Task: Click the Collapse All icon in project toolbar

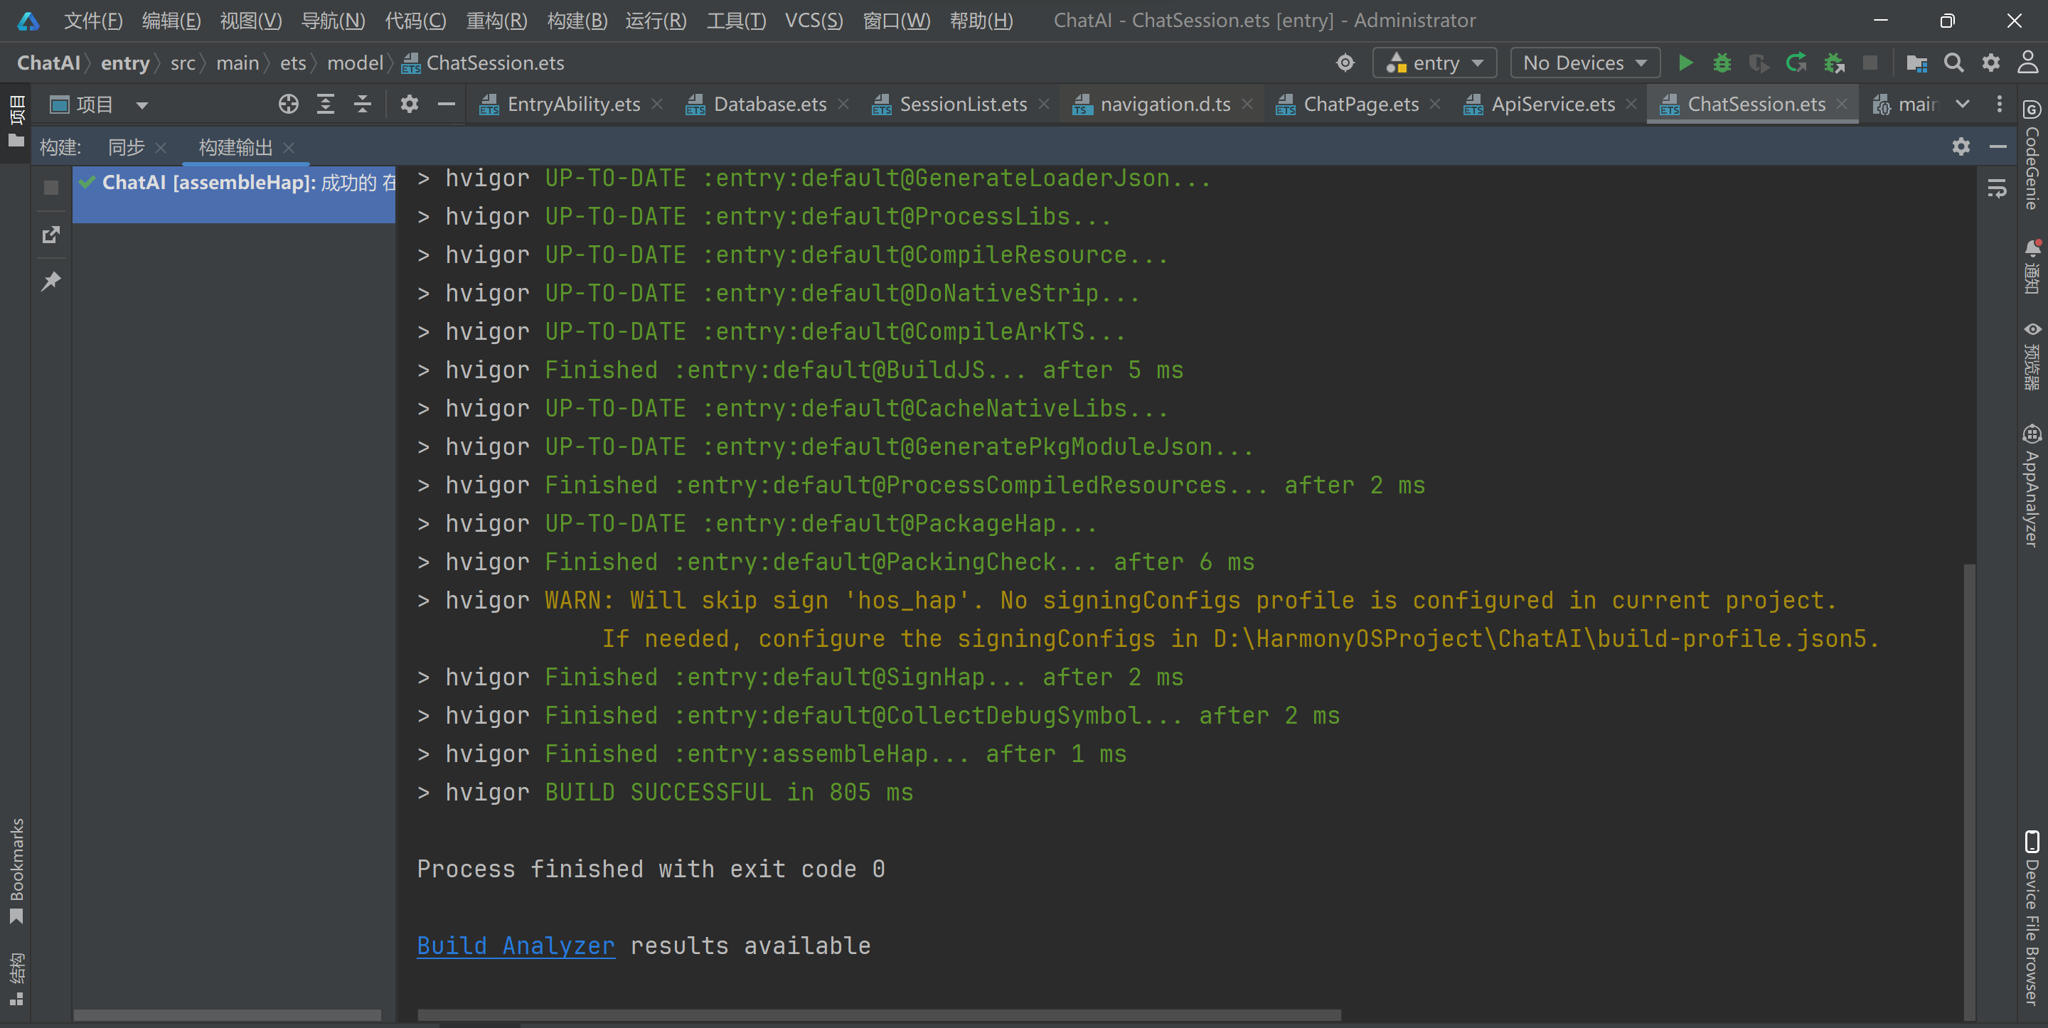Action: point(363,105)
